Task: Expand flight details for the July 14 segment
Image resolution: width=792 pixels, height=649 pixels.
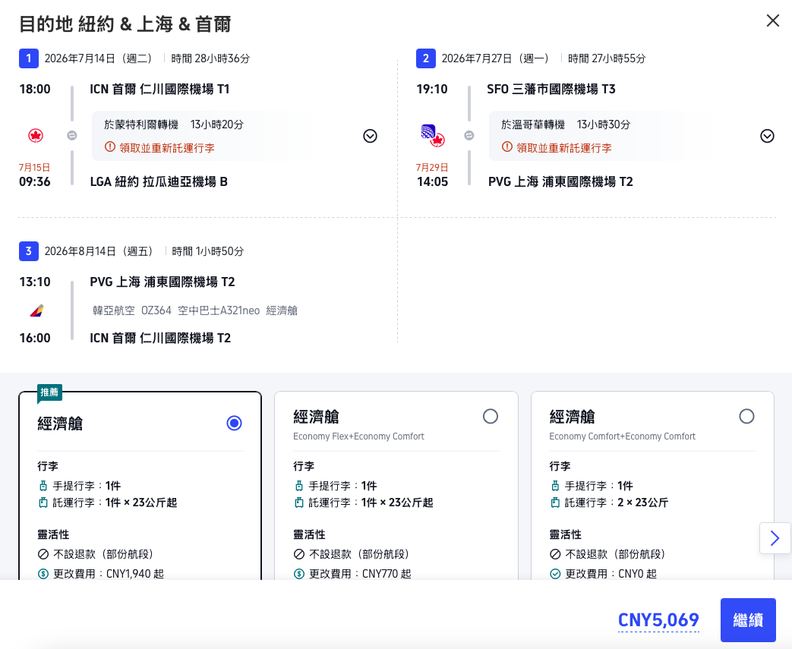Action: (x=370, y=135)
